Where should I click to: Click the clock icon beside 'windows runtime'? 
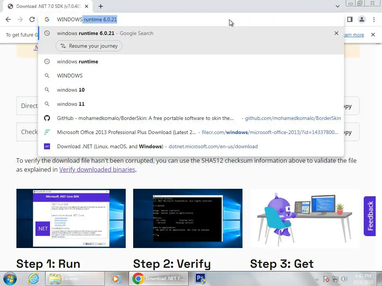point(47,61)
